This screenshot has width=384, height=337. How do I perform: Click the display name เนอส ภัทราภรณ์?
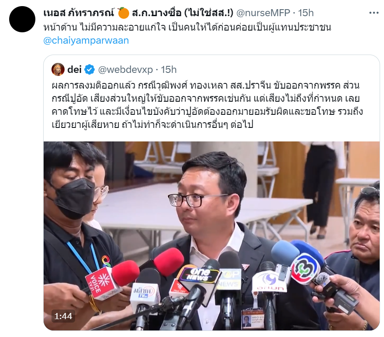(x=79, y=13)
